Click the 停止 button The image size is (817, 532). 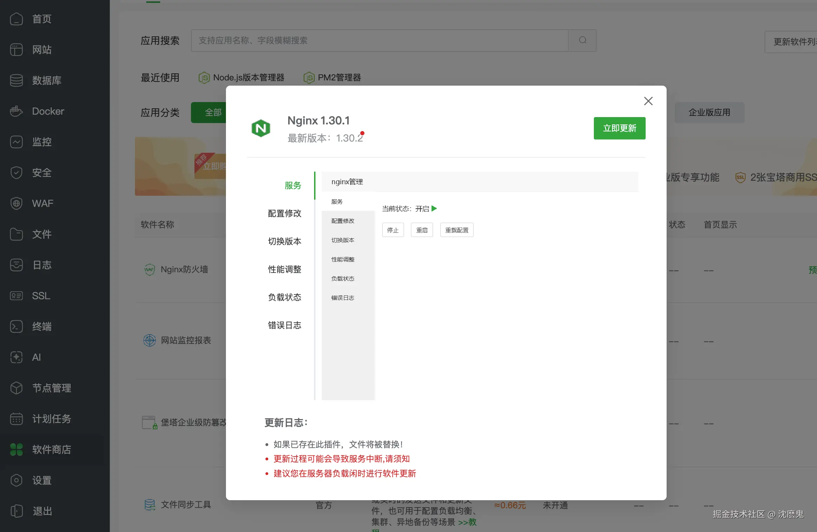pyautogui.click(x=393, y=230)
